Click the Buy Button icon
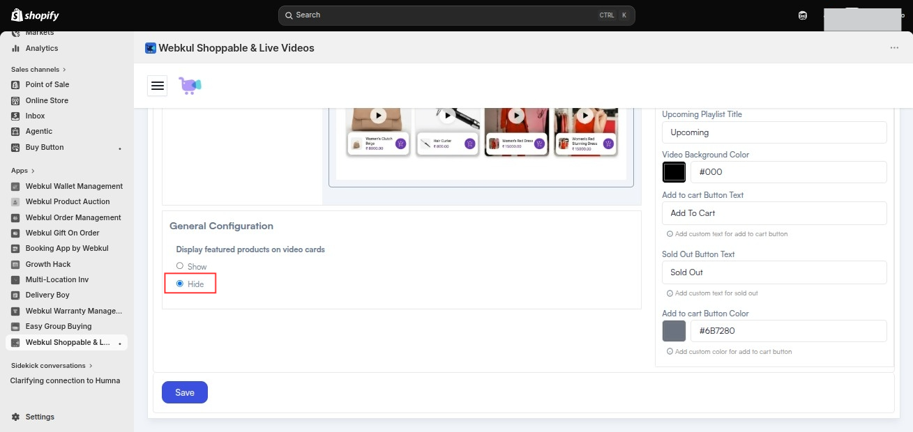This screenshot has height=432, width=913. [x=16, y=147]
